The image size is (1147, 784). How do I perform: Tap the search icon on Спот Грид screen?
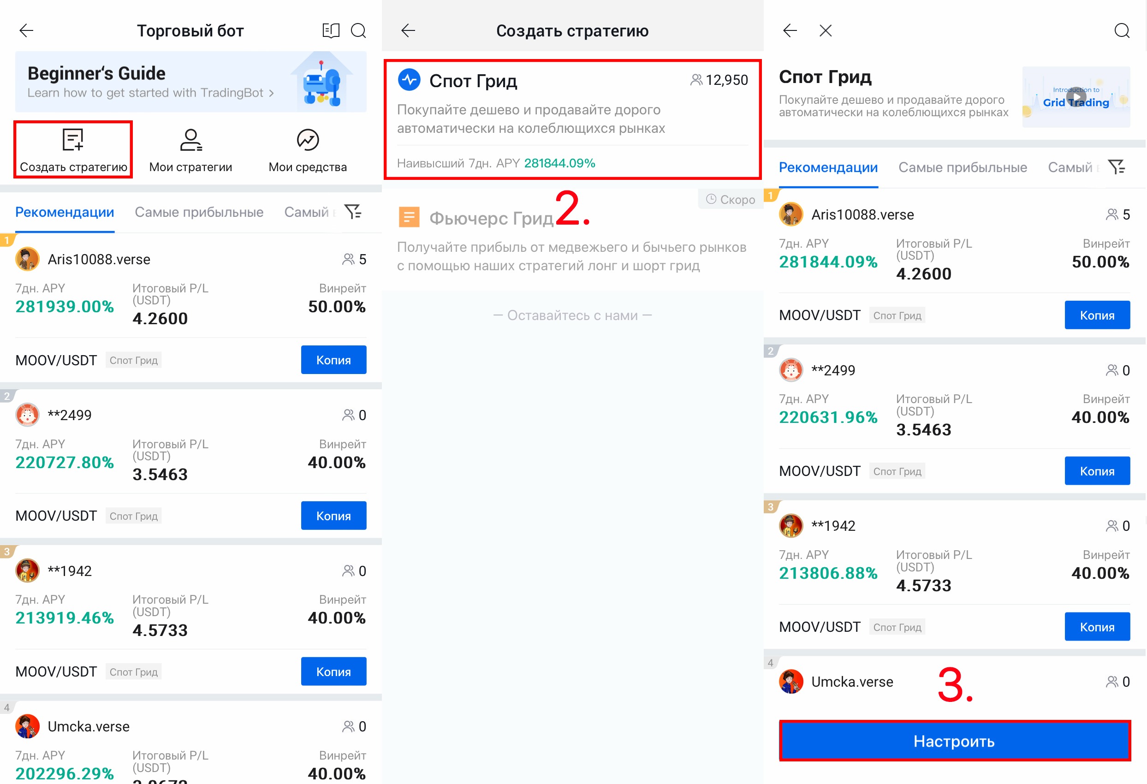(1121, 30)
